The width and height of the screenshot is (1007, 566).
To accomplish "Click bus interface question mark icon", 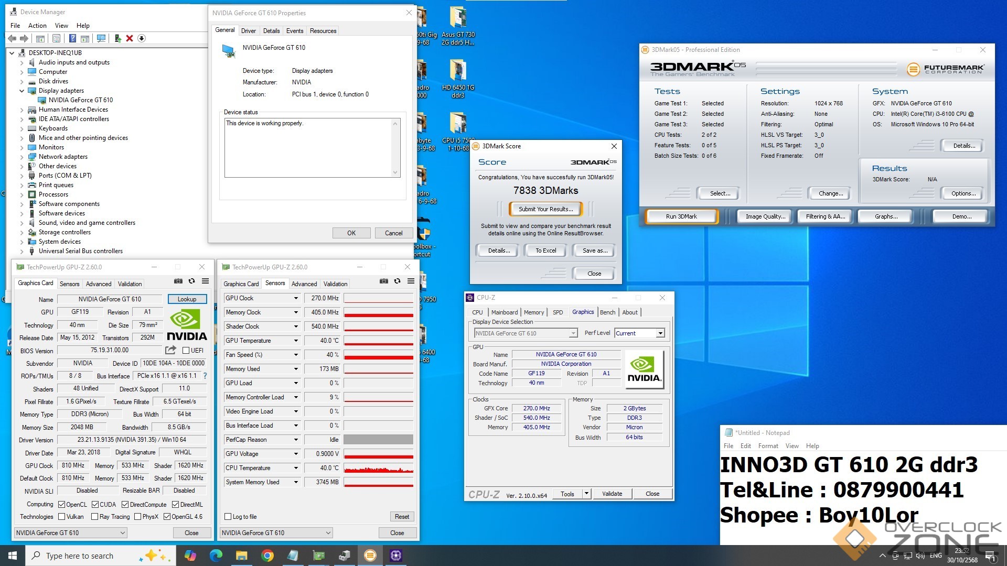I will click(x=205, y=376).
